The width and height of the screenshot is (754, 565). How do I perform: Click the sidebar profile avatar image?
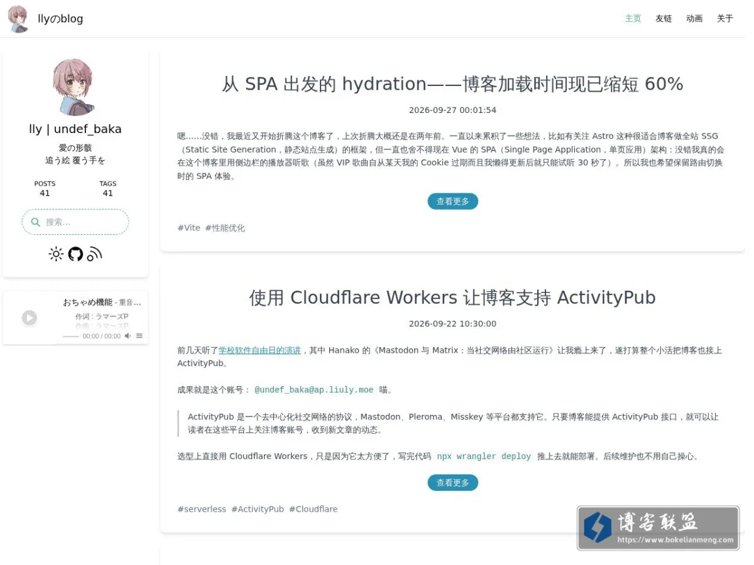point(74,87)
